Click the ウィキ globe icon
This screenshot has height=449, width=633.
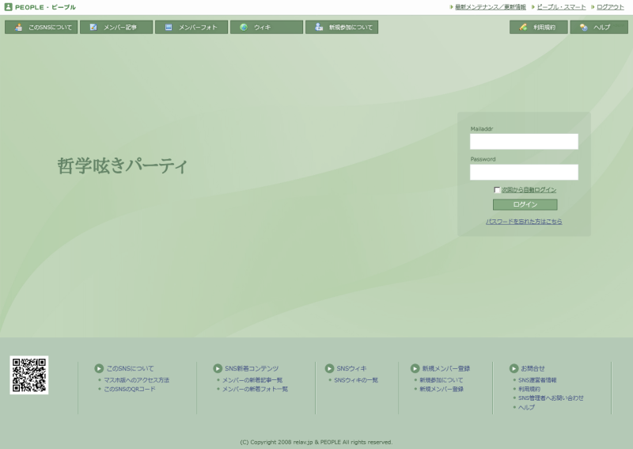[x=244, y=27]
